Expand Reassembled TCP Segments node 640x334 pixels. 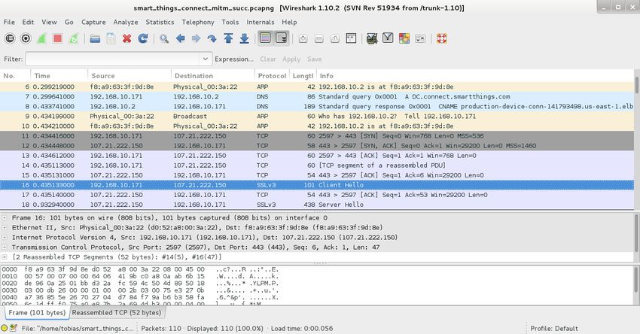click(x=5, y=257)
